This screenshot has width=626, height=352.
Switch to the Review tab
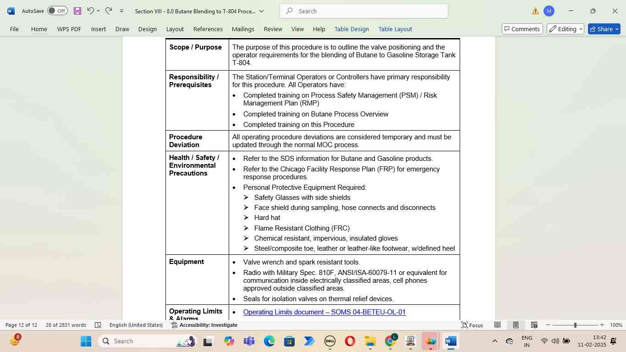(x=273, y=29)
